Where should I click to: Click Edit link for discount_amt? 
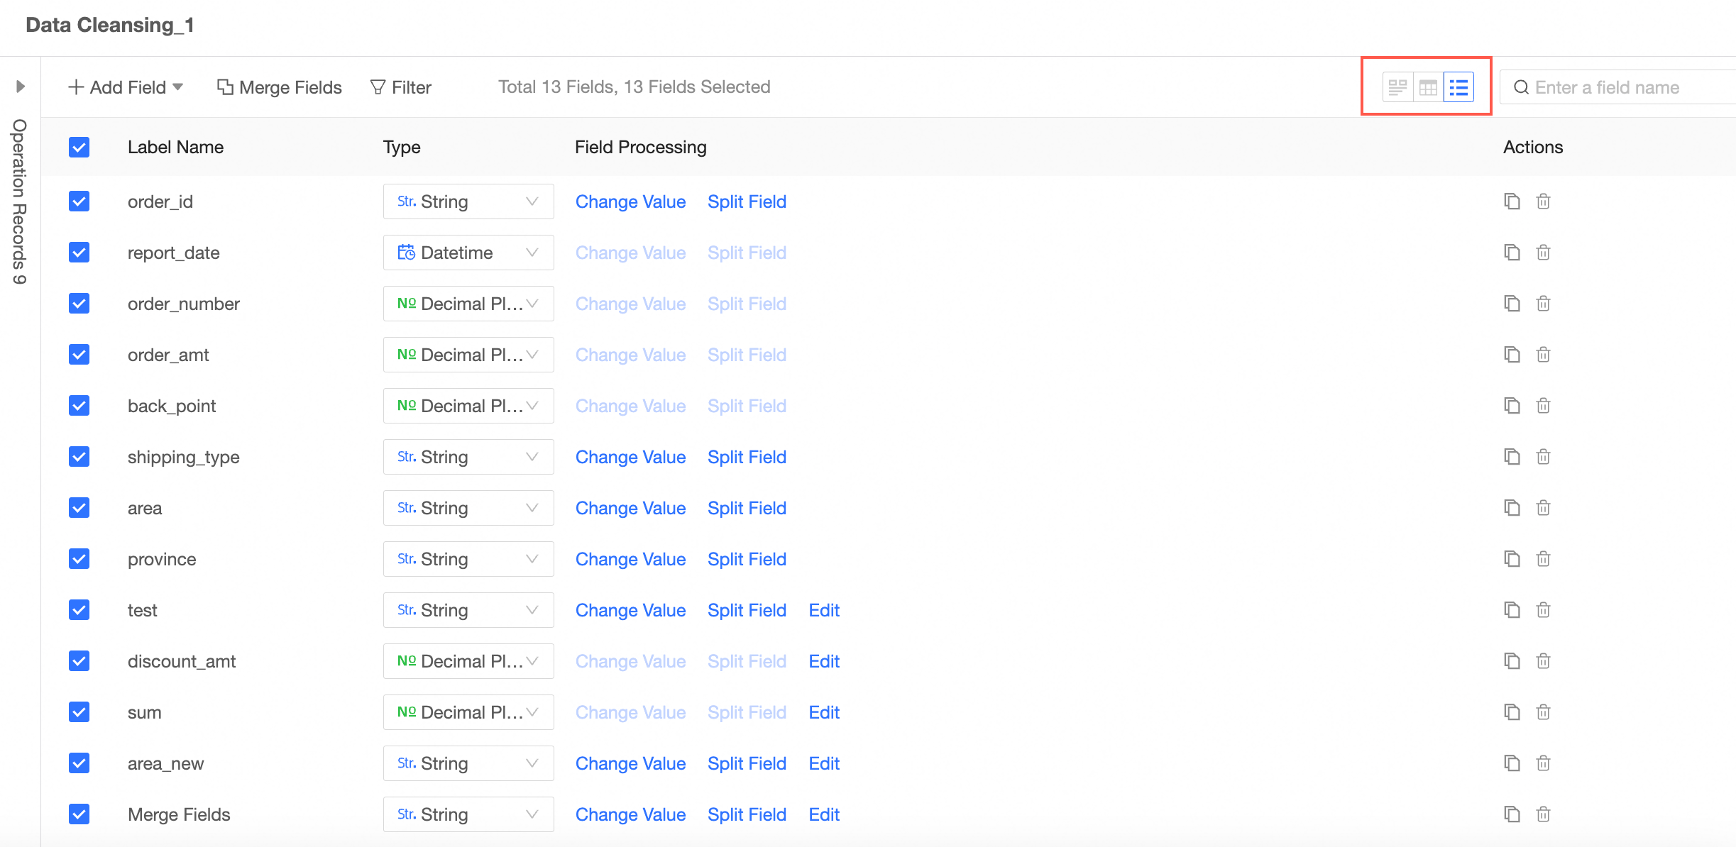824,661
